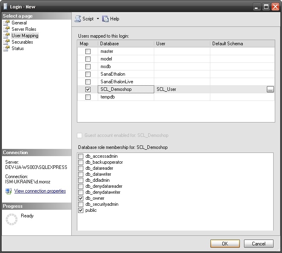Viewport: 282px width, 253px height.
Task: Tick the db_datawriter role checkbox
Action: [81, 174]
